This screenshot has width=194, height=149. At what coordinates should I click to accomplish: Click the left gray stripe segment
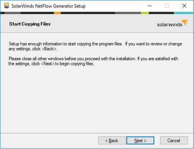[x=13, y=13]
